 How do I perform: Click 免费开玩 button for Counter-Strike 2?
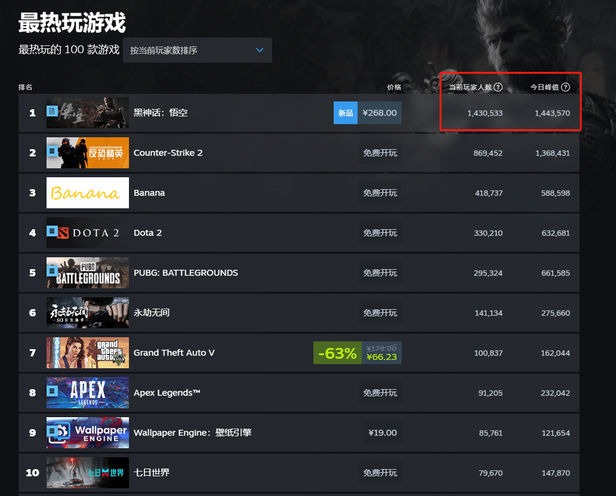(380, 153)
